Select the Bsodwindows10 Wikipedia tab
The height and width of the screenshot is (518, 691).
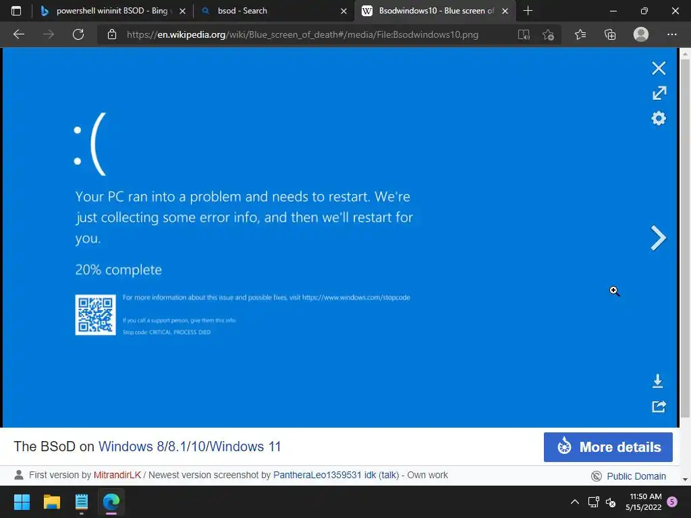click(434, 11)
